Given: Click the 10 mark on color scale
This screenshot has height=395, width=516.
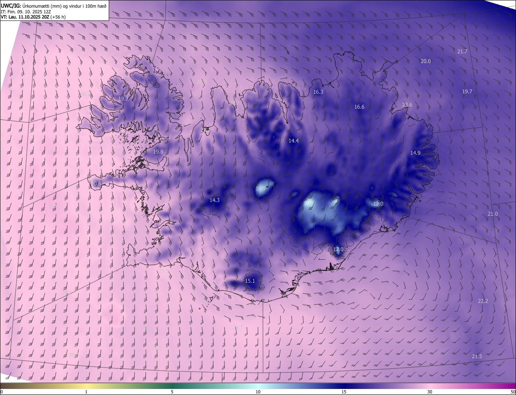Looking at the screenshot, I should [x=258, y=392].
